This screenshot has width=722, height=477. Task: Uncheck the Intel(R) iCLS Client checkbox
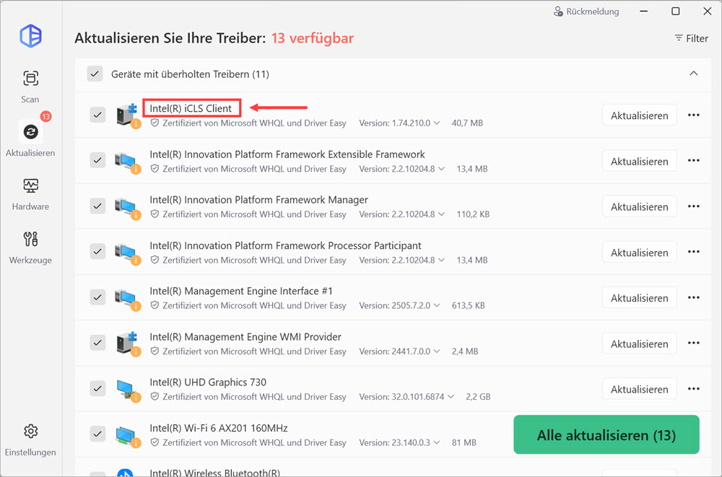pos(97,115)
